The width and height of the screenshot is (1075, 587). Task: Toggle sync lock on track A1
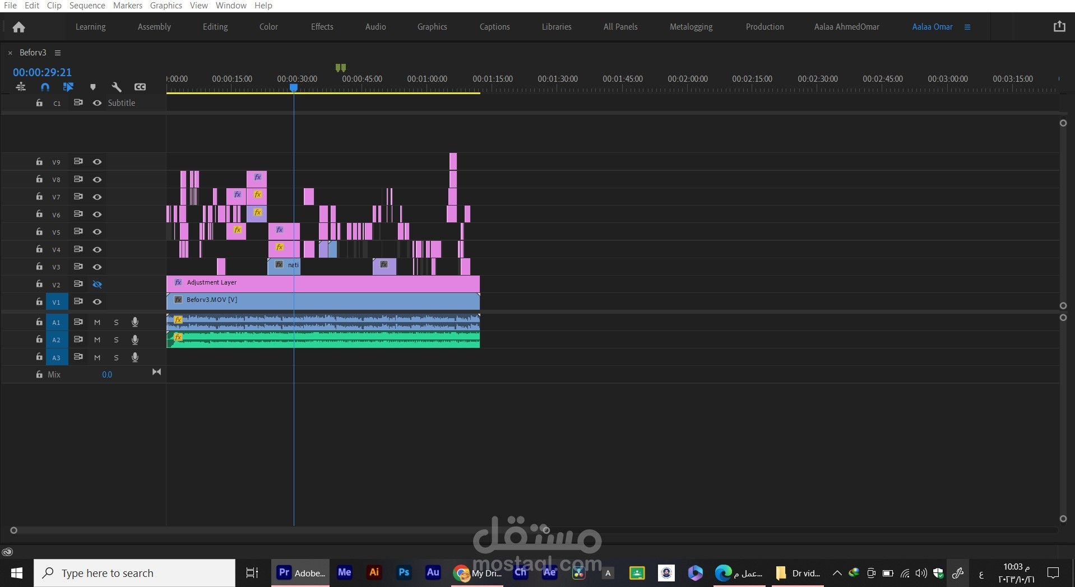[x=78, y=322]
